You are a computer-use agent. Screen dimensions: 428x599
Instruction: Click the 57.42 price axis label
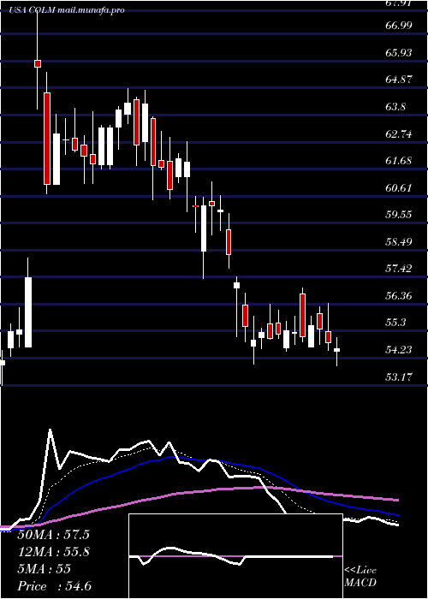pyautogui.click(x=399, y=269)
